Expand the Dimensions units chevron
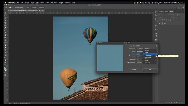The height and width of the screenshot is (106, 188). (137, 49)
